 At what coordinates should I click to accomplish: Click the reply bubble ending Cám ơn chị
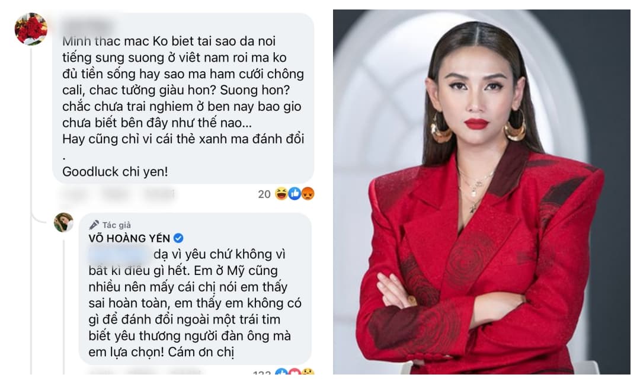click(x=195, y=289)
